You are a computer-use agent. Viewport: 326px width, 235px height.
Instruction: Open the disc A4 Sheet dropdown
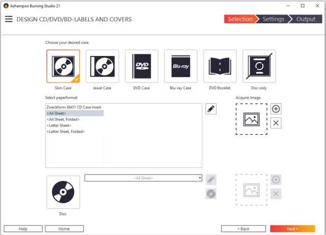(143, 178)
